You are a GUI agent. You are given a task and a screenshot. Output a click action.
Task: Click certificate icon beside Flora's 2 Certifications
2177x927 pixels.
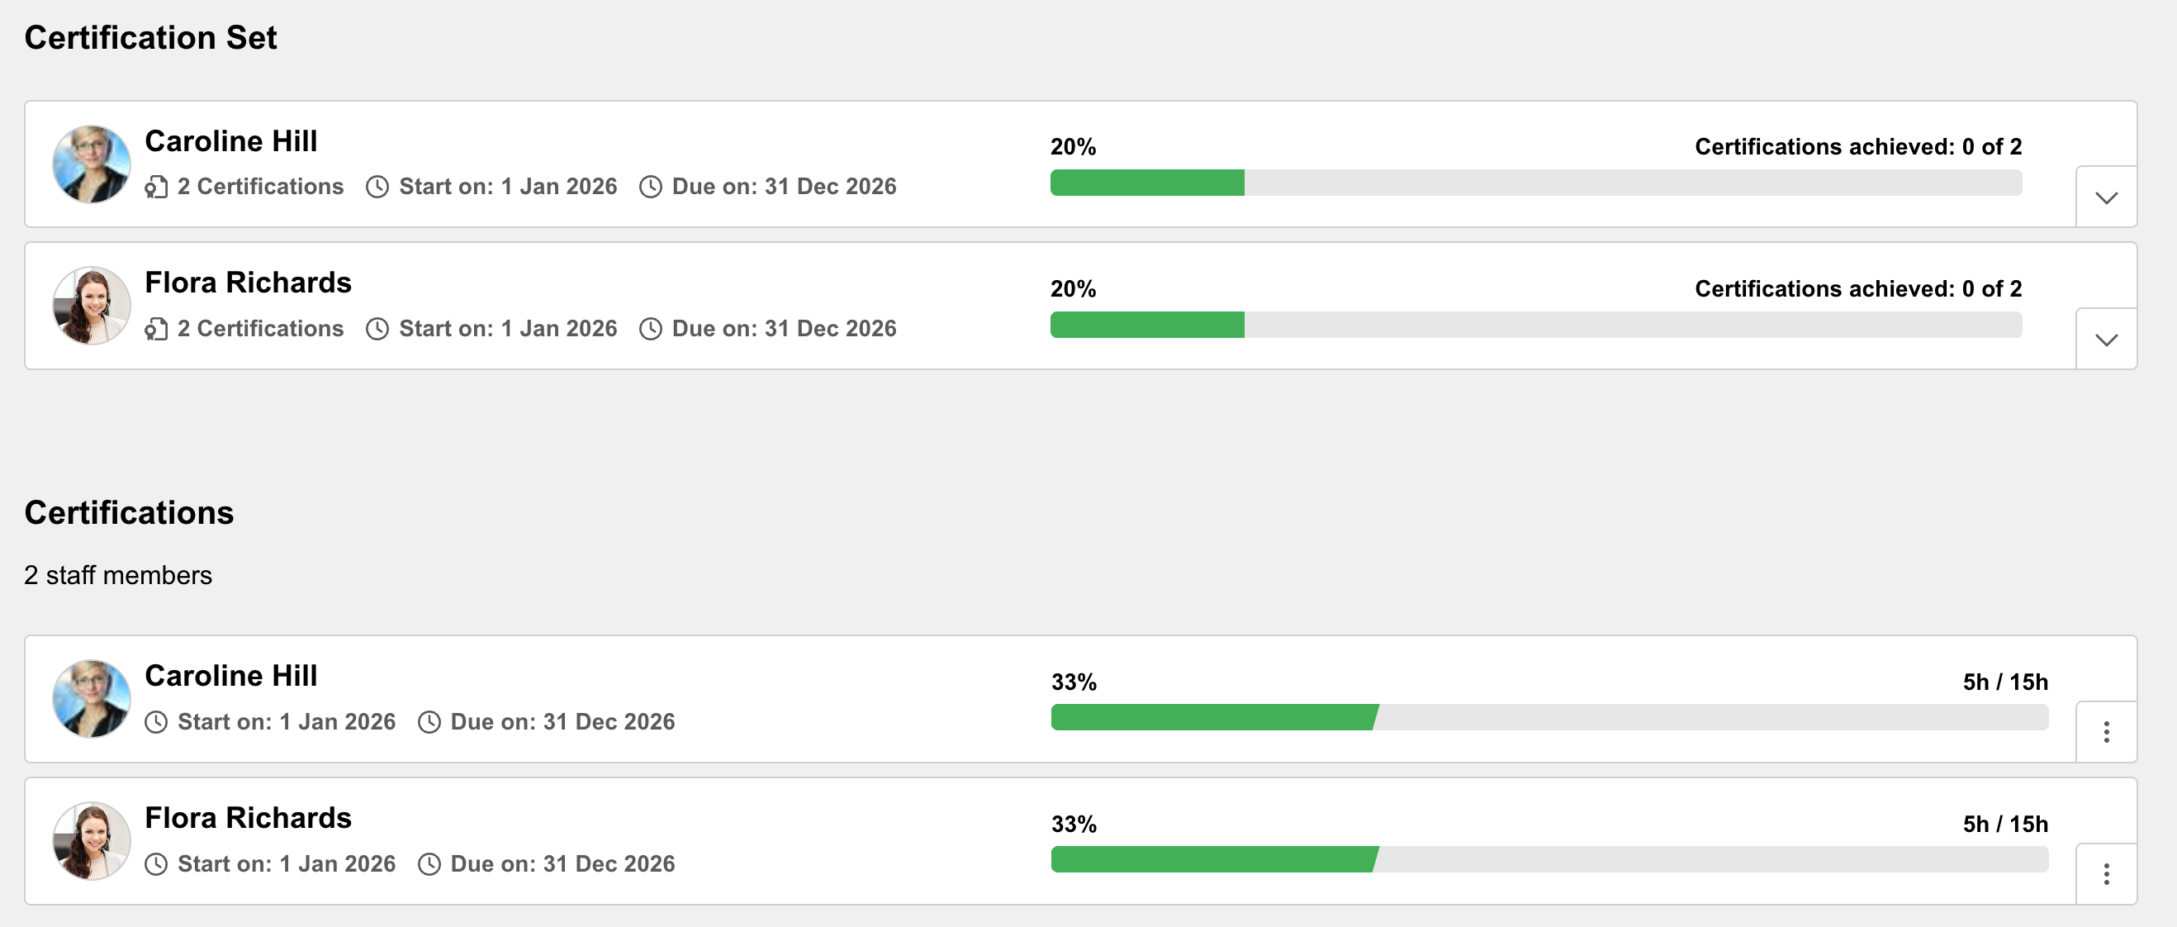point(156,329)
